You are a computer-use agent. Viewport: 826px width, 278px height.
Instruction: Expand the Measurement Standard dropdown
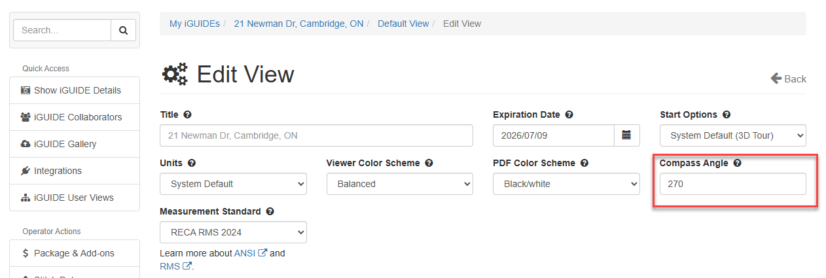coord(233,232)
